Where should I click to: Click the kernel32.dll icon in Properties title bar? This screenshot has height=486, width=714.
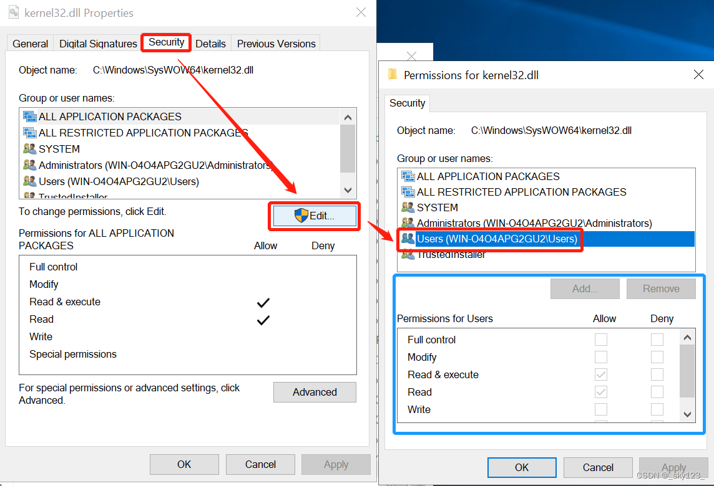click(14, 12)
